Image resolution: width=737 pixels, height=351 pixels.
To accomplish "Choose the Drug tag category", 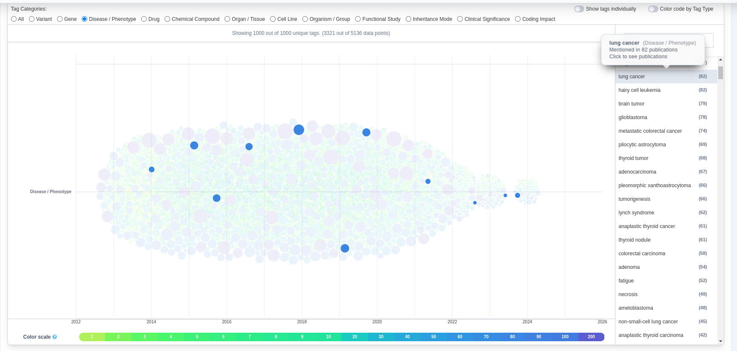I will coord(144,19).
